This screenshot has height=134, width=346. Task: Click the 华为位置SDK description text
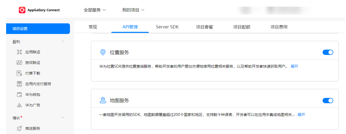[193, 66]
